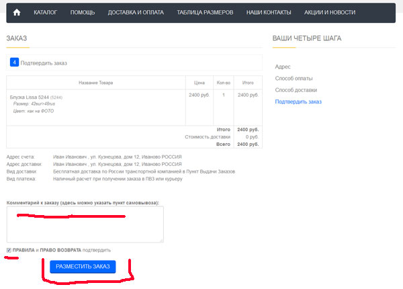The height and width of the screenshot is (289, 403).
Task: Click Подтвердить заказ in the sidebar steps
Action: [x=298, y=101]
